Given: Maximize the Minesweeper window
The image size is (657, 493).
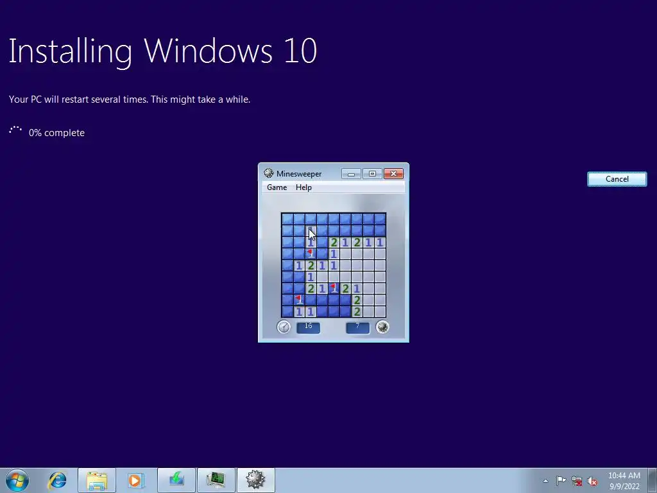Looking at the screenshot, I should (372, 173).
